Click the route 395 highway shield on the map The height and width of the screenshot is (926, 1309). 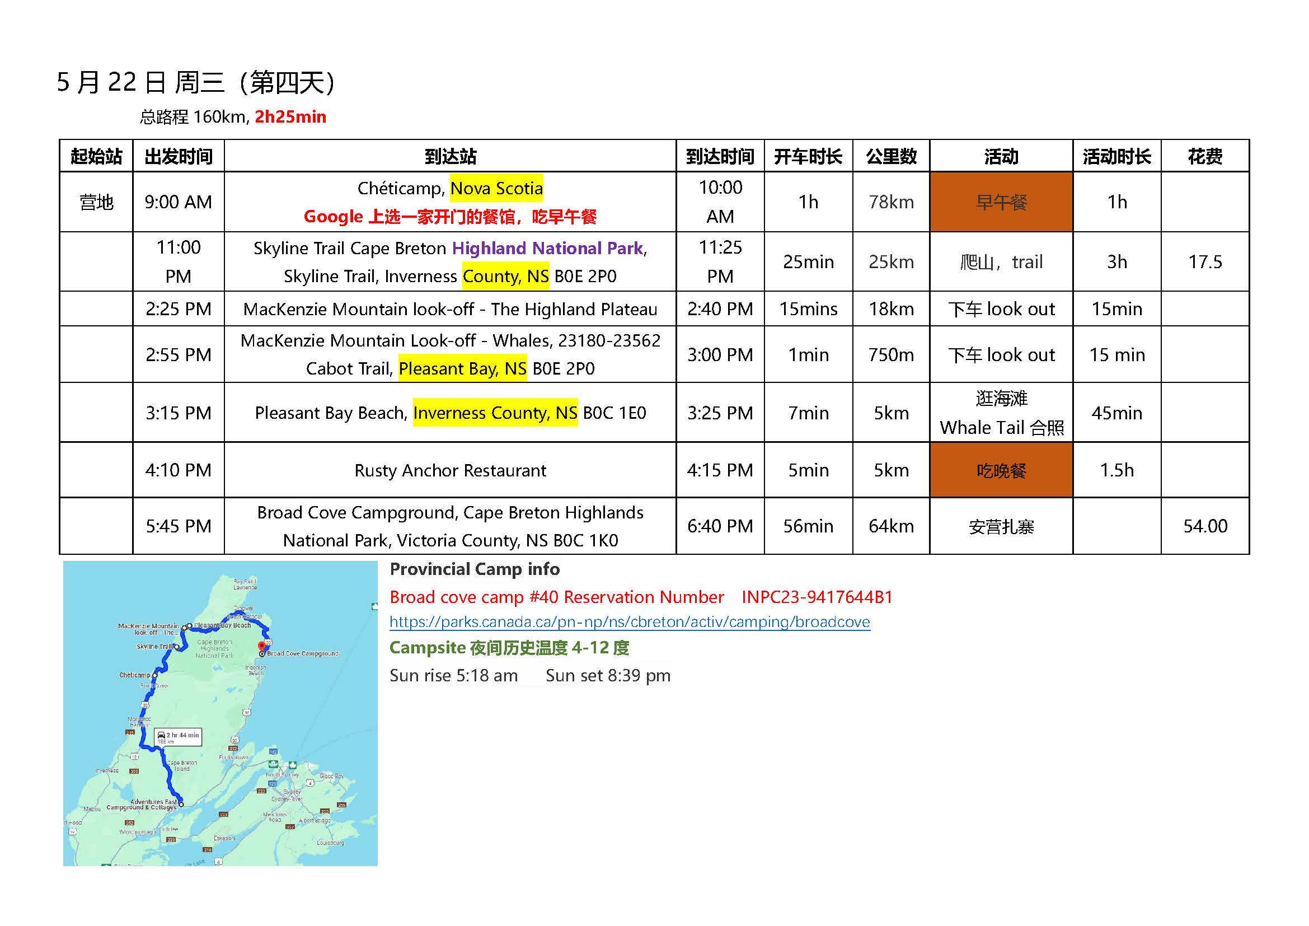click(x=134, y=771)
